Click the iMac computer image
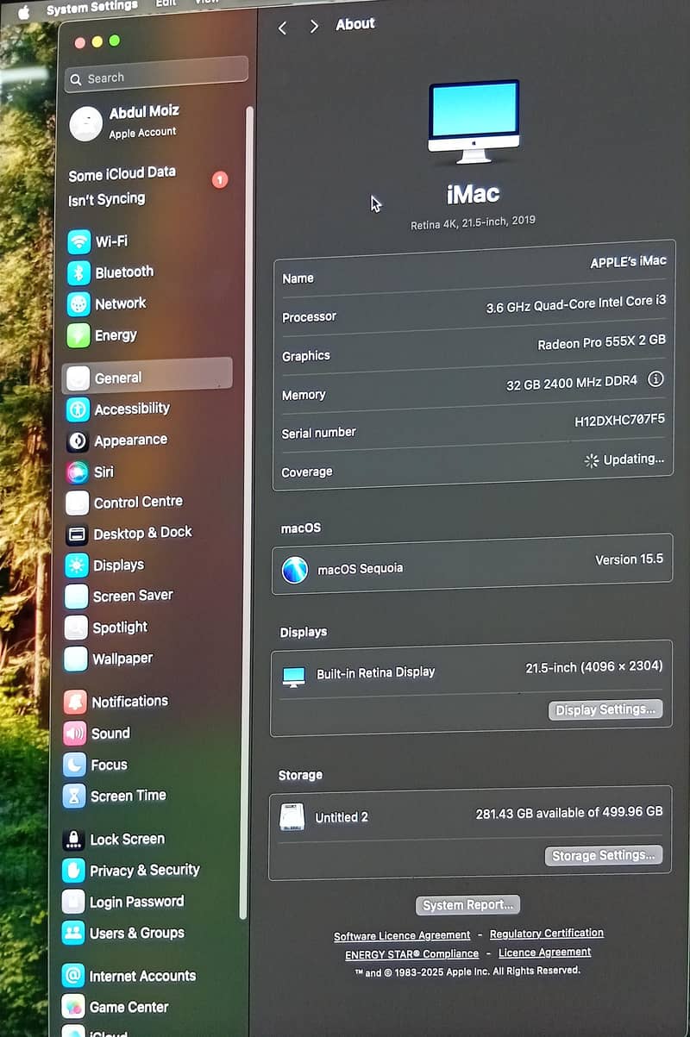690x1037 pixels. (474, 121)
